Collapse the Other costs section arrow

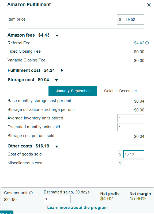pyautogui.click(x=57, y=146)
